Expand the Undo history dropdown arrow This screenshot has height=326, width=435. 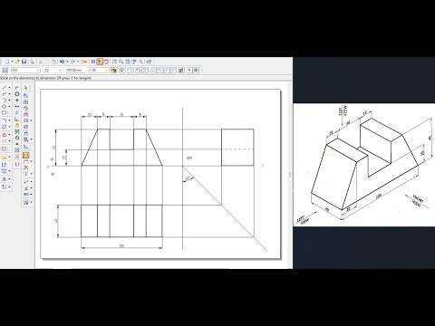click(67, 62)
